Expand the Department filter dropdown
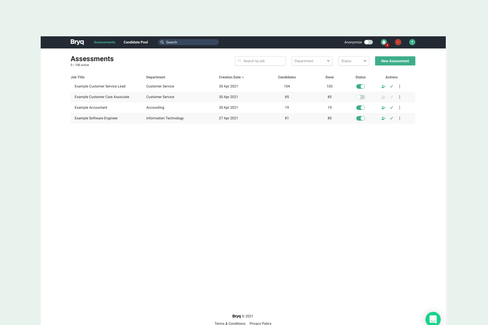The image size is (488, 325). click(312, 61)
